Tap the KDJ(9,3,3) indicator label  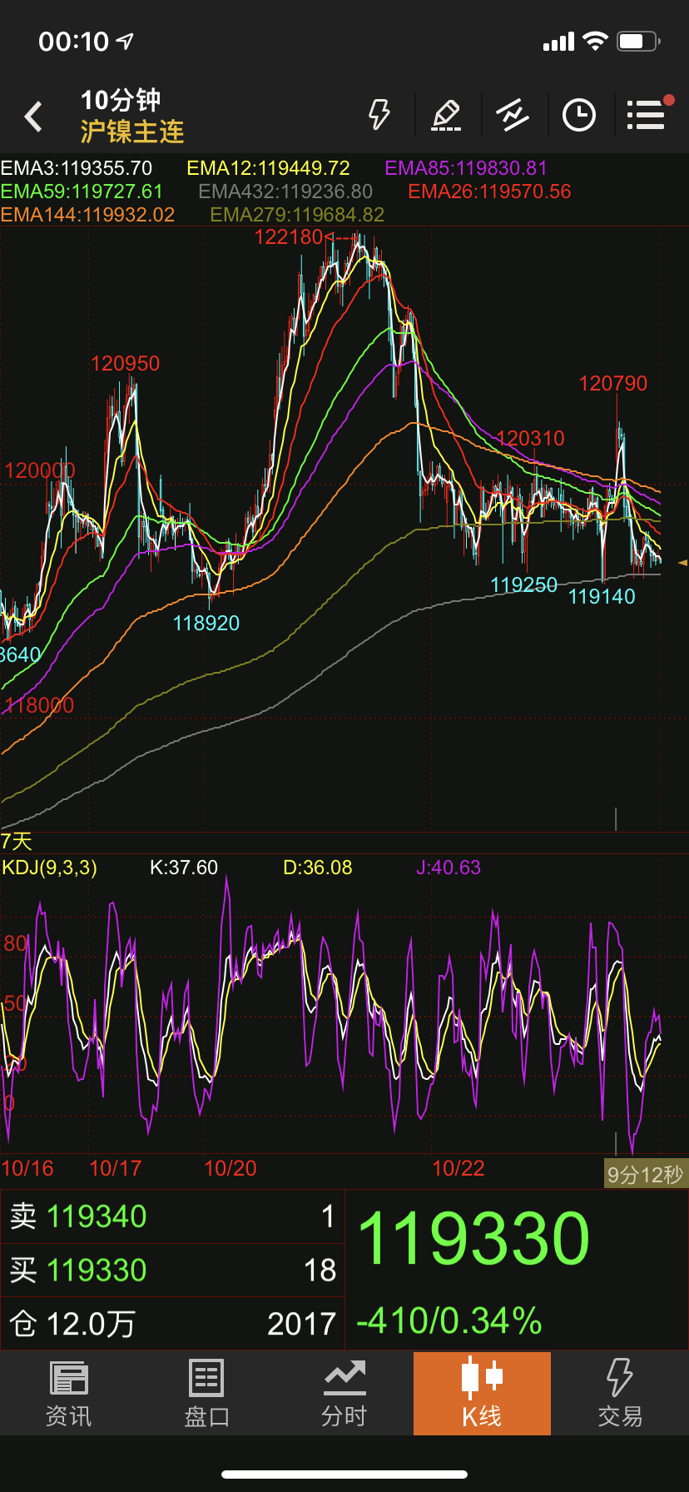tap(50, 868)
